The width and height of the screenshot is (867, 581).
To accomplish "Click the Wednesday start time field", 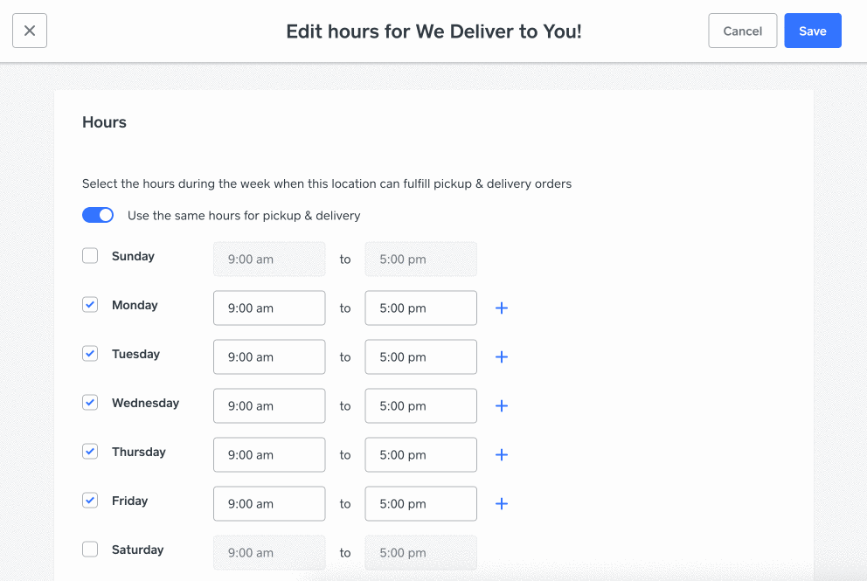I will point(269,406).
